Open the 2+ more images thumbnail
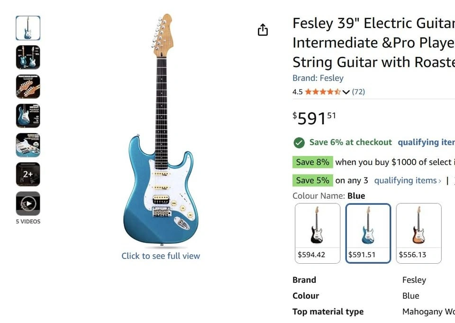The image size is (455, 323). tap(28, 174)
